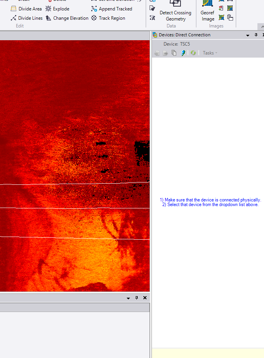Click the copy icon in Devices toolbar

point(174,53)
